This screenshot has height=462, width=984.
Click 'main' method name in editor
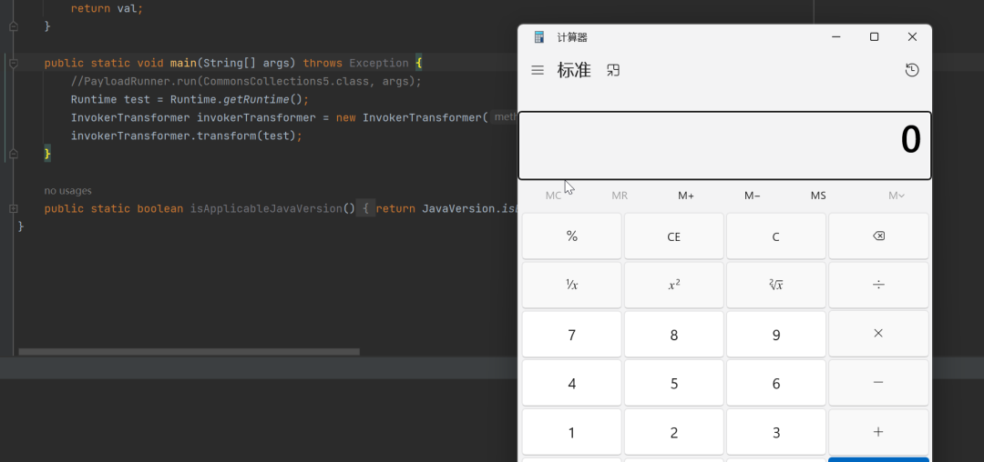click(183, 64)
